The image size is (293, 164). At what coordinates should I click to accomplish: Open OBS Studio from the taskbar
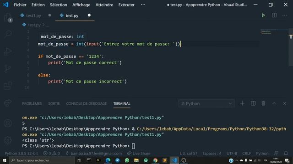184,160
